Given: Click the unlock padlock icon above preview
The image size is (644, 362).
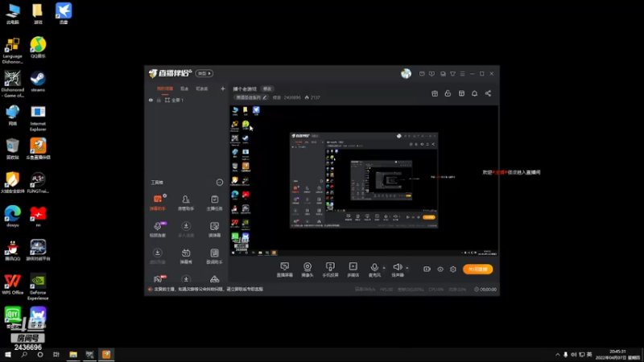Looking at the screenshot, I should click(x=448, y=93).
